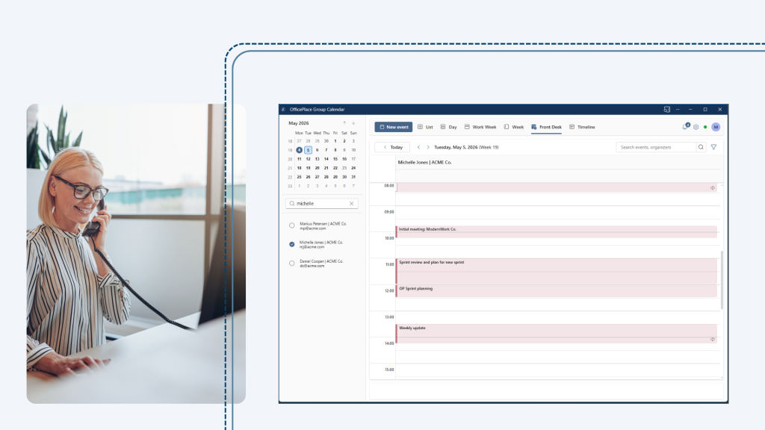This screenshot has height=430, width=765.
Task: Open the event filter funnel icon
Action: [713, 147]
